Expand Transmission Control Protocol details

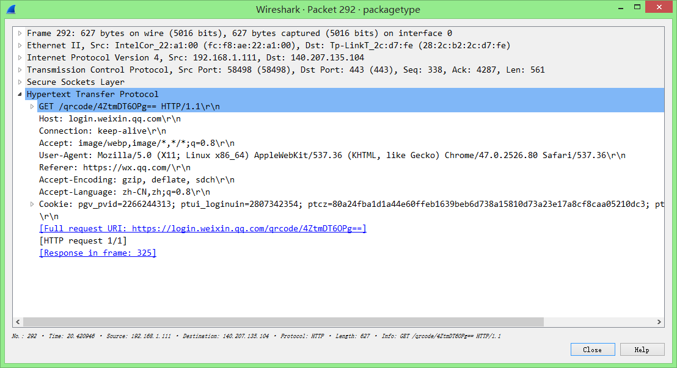point(20,70)
